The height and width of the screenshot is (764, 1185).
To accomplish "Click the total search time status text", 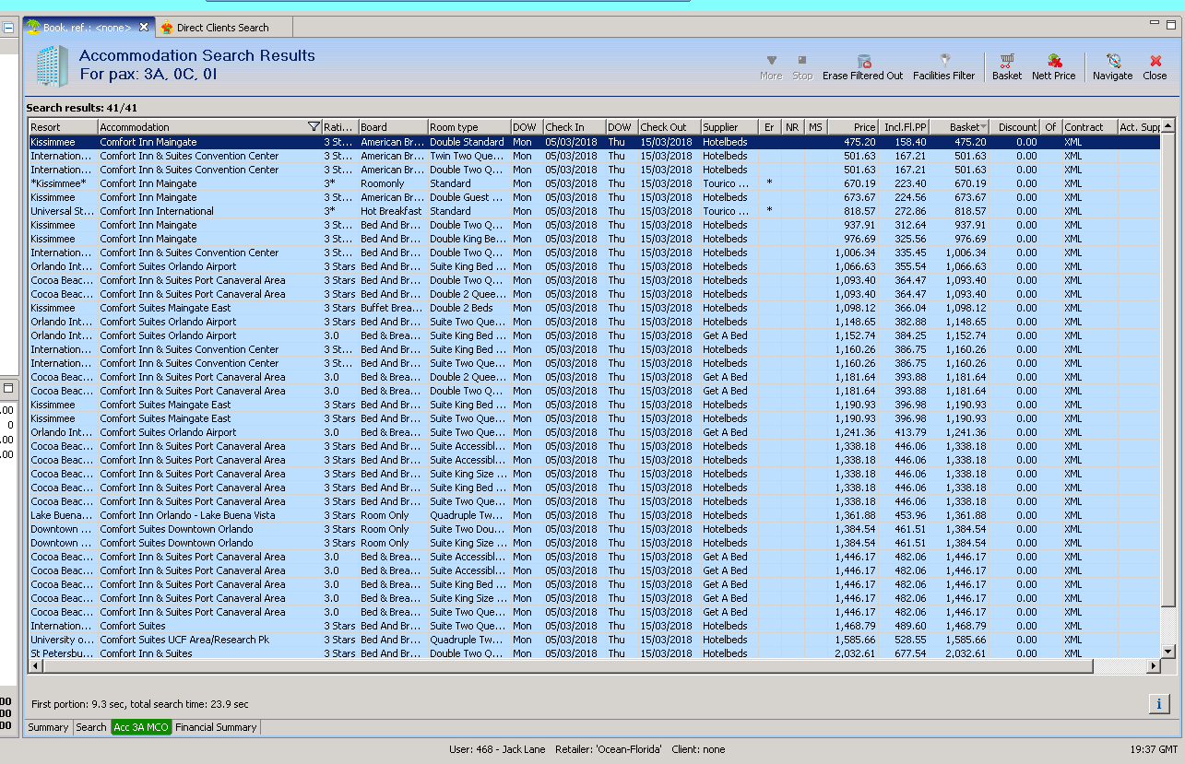I will click(190, 704).
